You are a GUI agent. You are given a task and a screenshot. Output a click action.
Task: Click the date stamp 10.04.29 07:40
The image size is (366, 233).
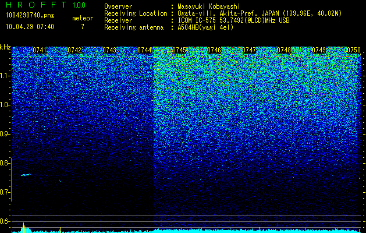pyautogui.click(x=30, y=27)
